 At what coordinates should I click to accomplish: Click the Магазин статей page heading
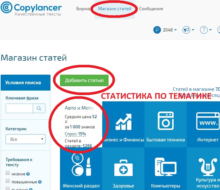tap(34, 58)
